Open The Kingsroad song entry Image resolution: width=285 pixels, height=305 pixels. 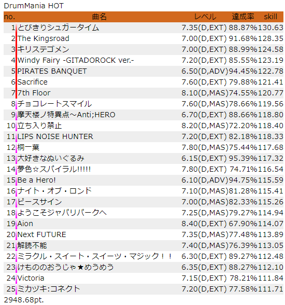coord(44,38)
